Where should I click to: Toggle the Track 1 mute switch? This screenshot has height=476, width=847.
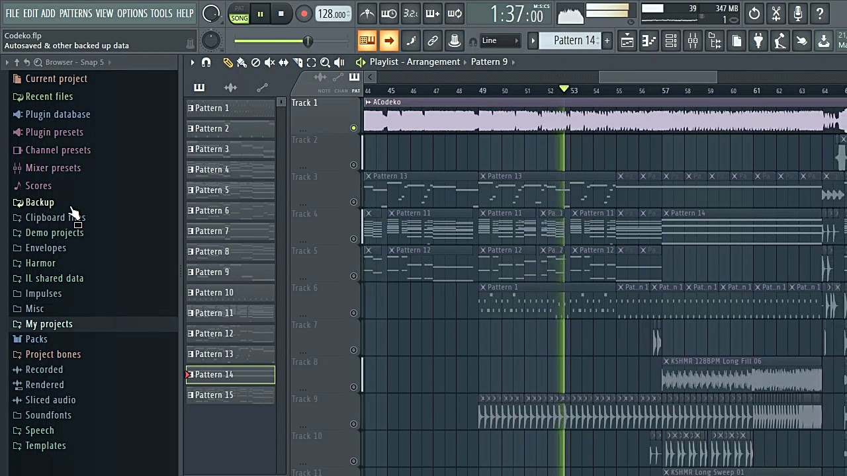click(353, 128)
